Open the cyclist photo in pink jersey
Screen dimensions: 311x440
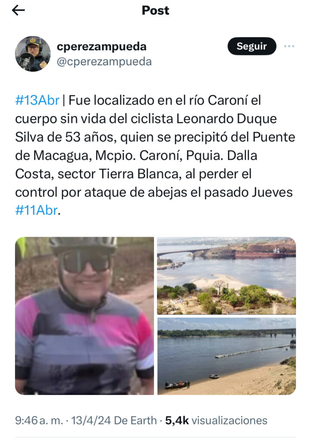click(x=85, y=316)
